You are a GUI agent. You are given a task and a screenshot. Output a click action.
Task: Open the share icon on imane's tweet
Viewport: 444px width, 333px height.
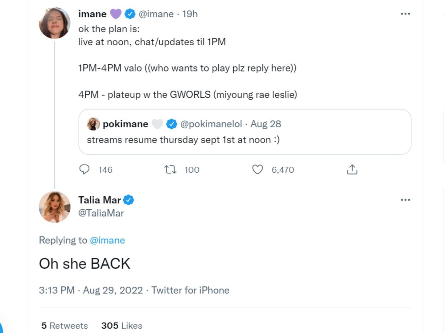click(x=351, y=169)
